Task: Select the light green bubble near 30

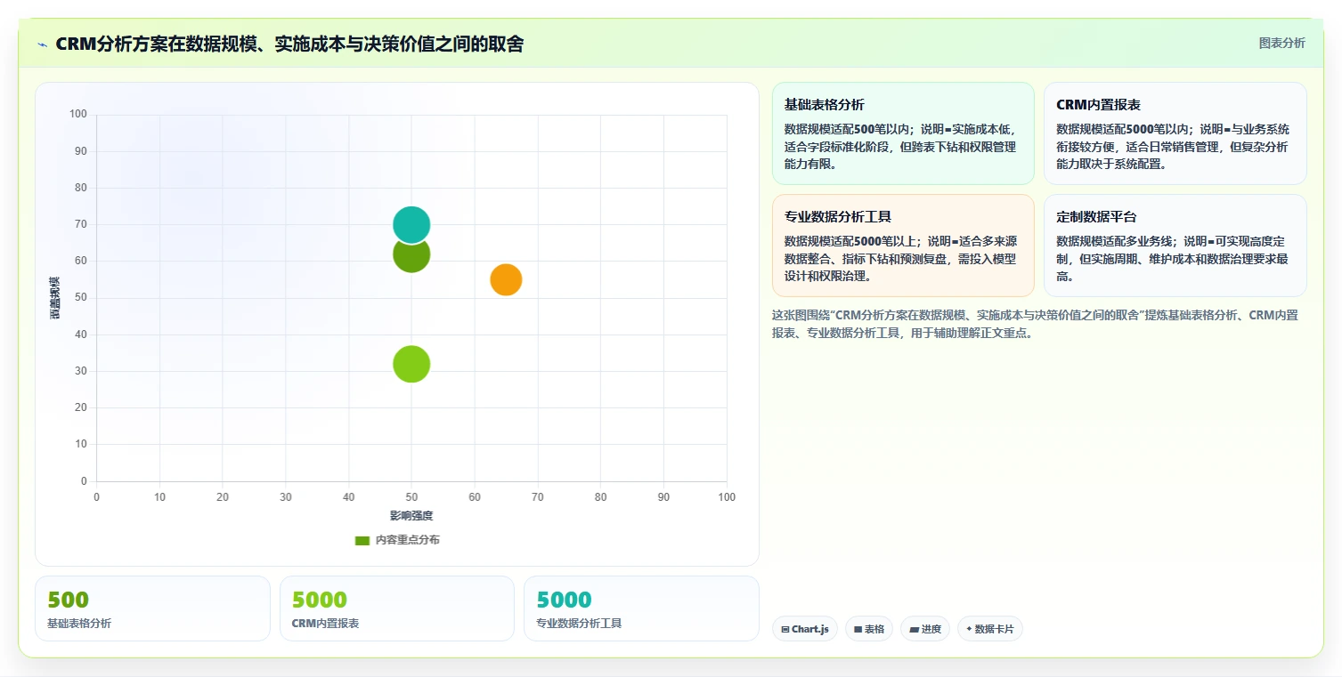Action: click(x=411, y=364)
